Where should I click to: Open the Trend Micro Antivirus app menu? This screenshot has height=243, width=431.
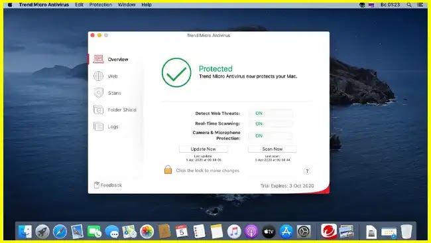click(x=44, y=5)
